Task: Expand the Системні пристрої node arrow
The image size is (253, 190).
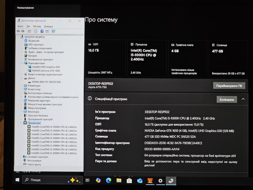Action: pyautogui.click(x=21, y=157)
